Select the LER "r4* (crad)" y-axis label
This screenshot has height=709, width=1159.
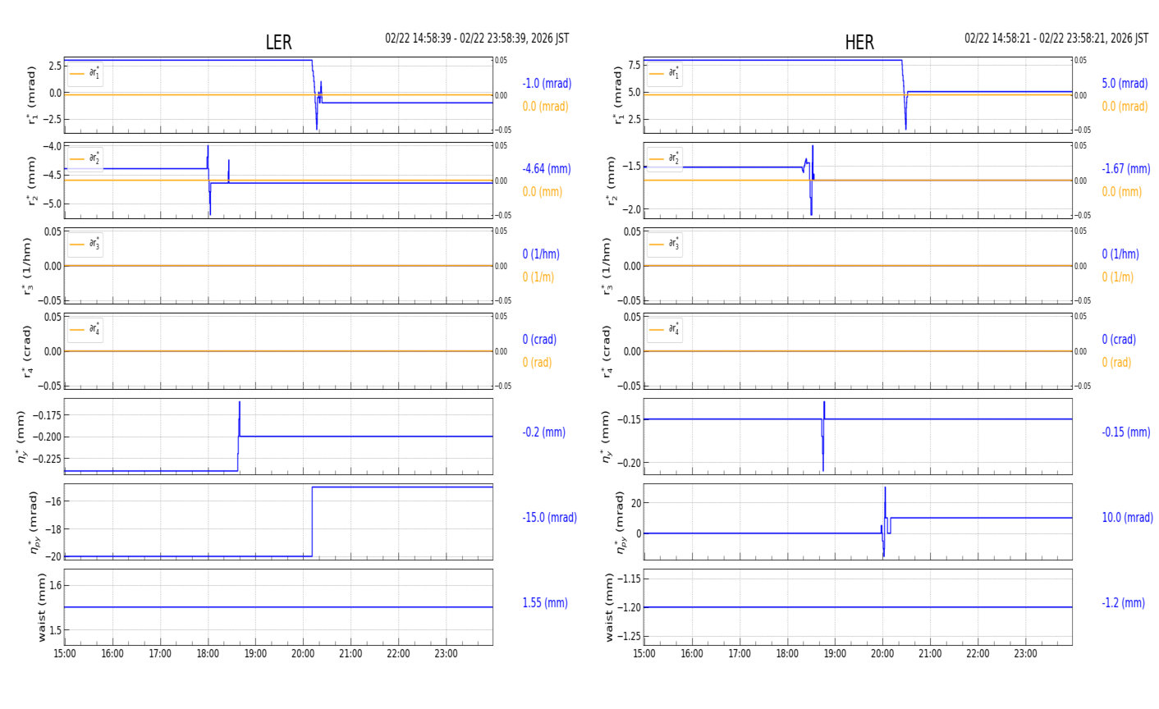click(27, 351)
